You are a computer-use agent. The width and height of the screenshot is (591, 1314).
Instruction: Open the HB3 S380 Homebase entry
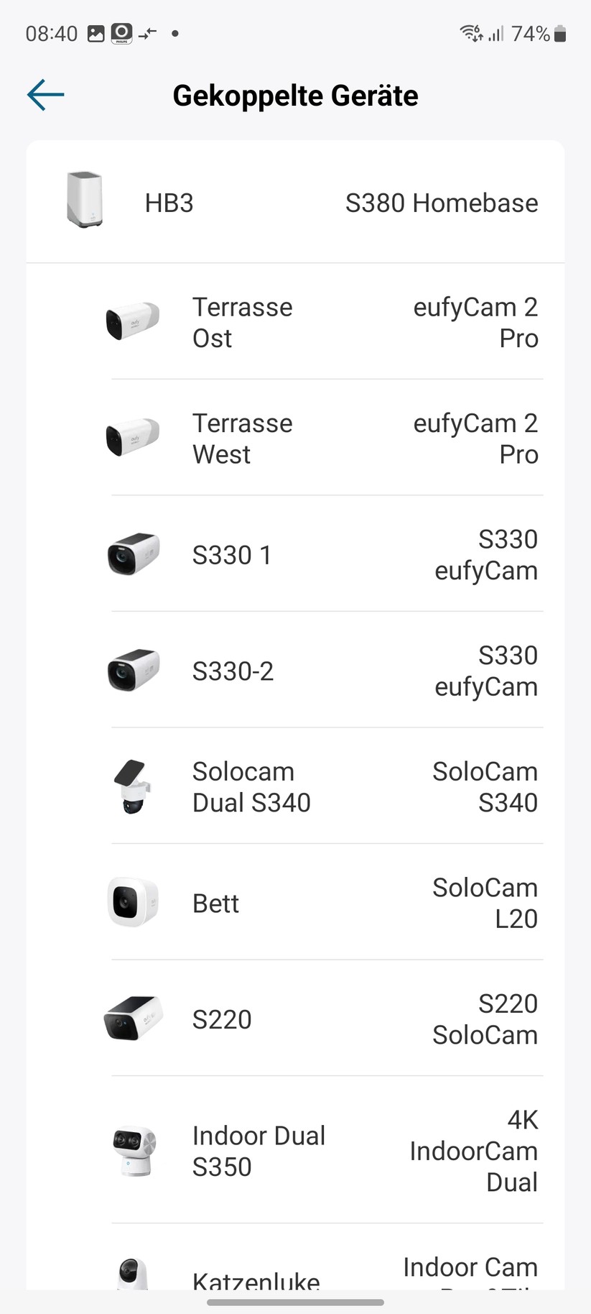[x=295, y=201]
